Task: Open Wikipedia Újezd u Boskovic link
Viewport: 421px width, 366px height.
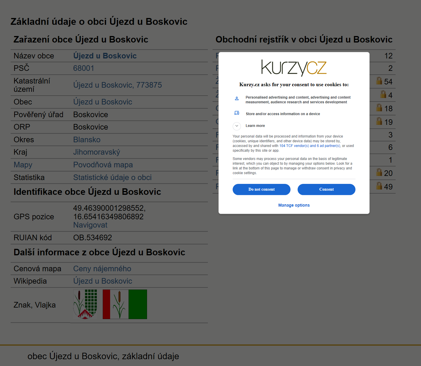Action: click(102, 281)
